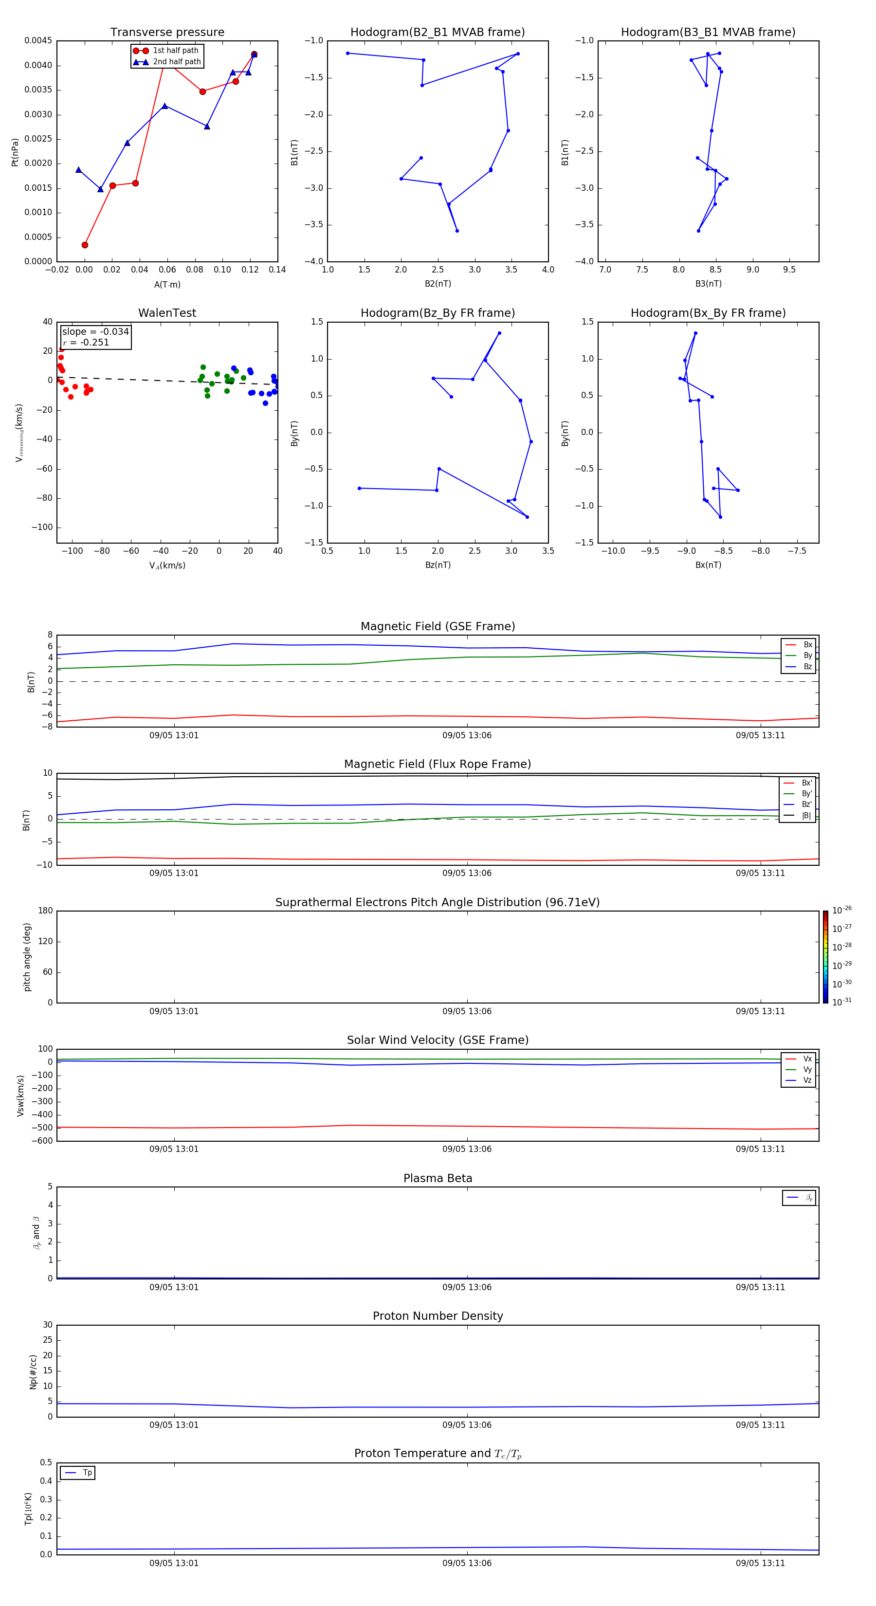Image resolution: width=876 pixels, height=1606 pixels.
Task: Click the Plasma Beta panel title
Action: (x=438, y=1179)
